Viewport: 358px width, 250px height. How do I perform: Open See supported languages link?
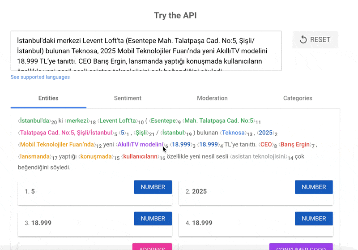(x=40, y=77)
